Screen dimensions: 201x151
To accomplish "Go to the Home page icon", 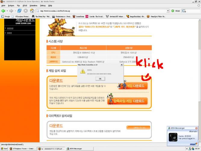I will (32, 11).
